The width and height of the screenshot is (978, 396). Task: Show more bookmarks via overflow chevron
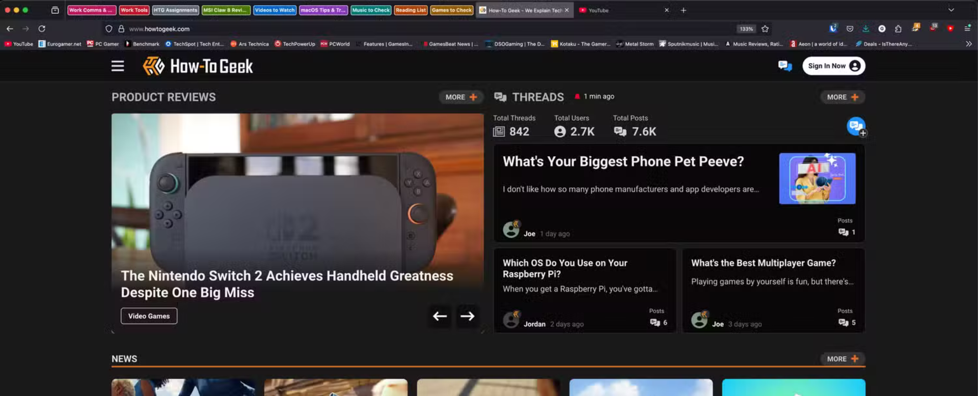click(968, 44)
